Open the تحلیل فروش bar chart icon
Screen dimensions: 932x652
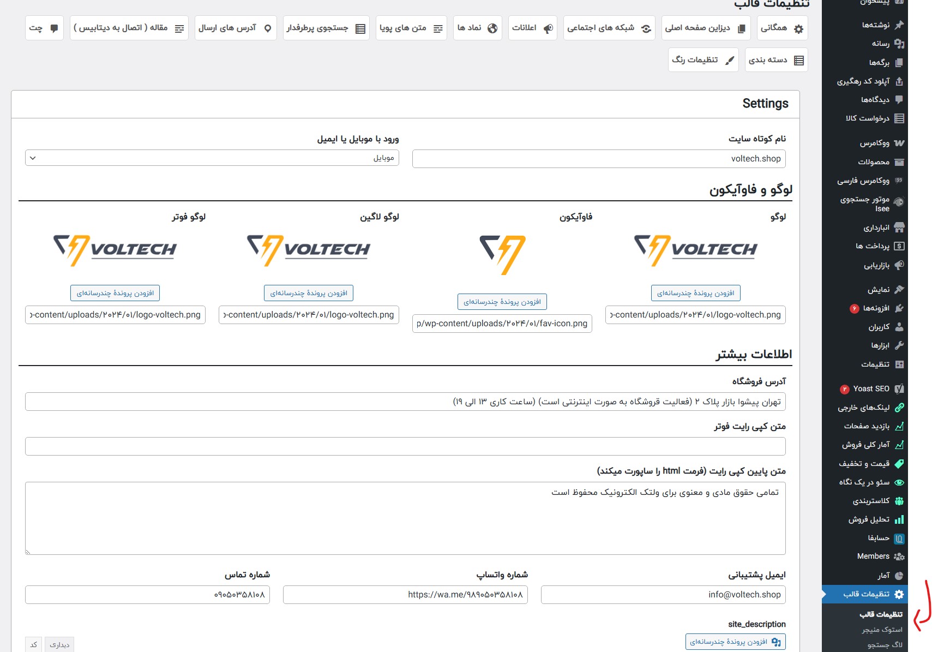click(899, 519)
